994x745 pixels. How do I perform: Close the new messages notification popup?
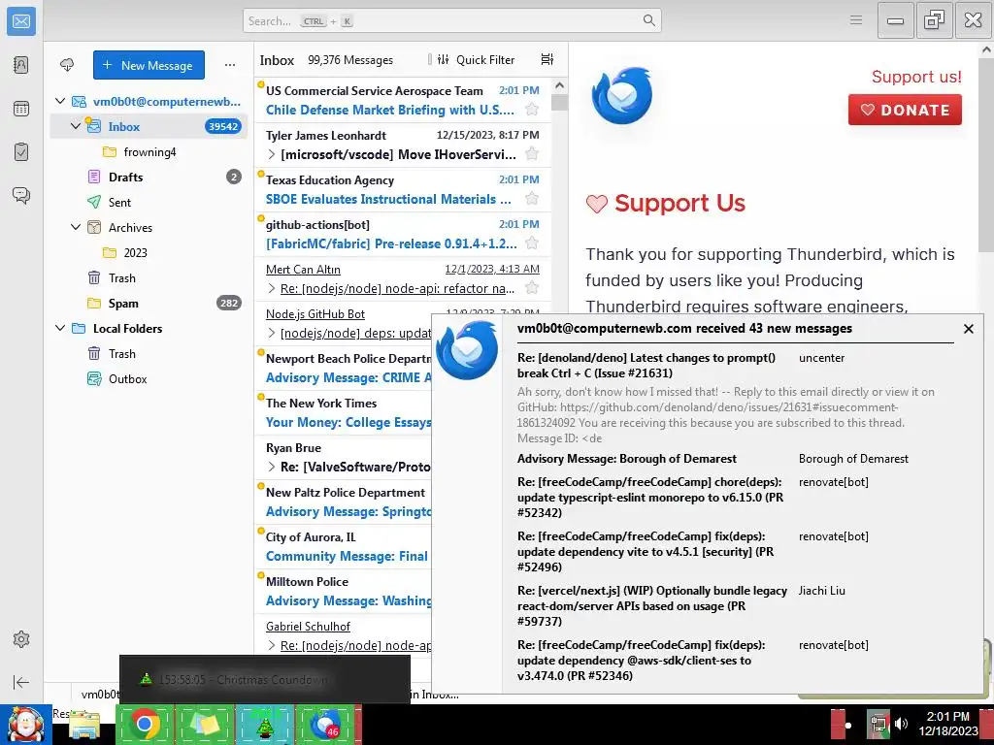tap(968, 329)
